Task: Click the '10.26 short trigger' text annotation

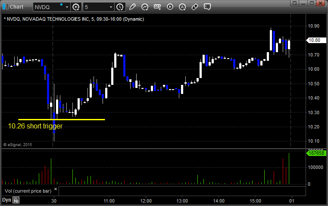Action: click(x=35, y=126)
